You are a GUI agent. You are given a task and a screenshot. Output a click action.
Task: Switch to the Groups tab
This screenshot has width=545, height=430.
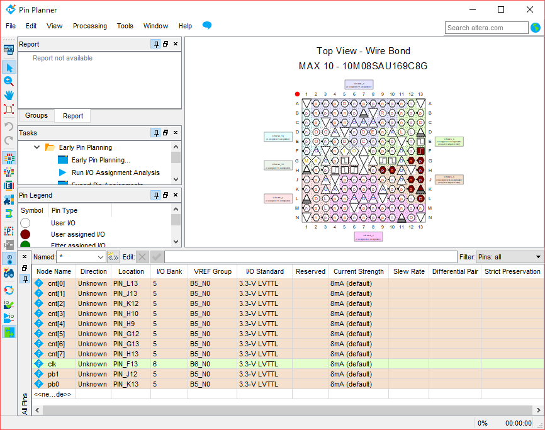pyautogui.click(x=37, y=116)
